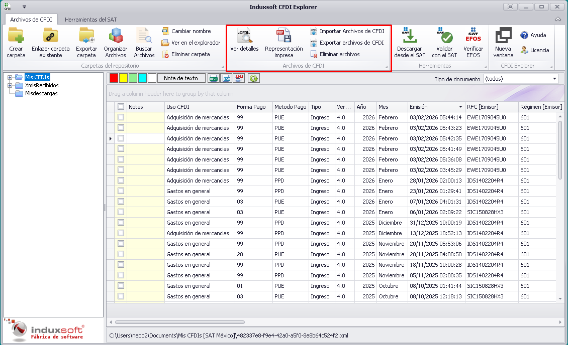
Task: Expand the XmlsRecibidos folder node
Action: click(10, 85)
